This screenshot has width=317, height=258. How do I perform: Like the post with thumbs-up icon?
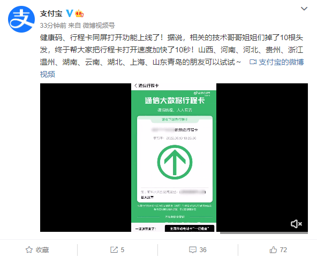tap(273, 250)
